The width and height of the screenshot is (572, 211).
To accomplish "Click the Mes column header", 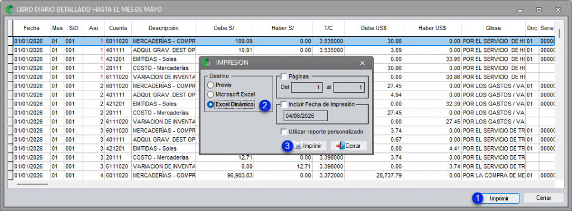I will pos(58,28).
